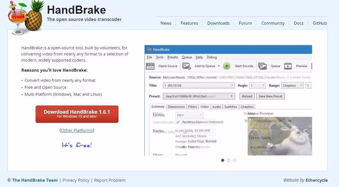Image resolution: width=339 pixels, height=187 pixels.
Task: Toggle the Passthru Common Metadata checkbox
Action: pyautogui.click(x=178, y=122)
